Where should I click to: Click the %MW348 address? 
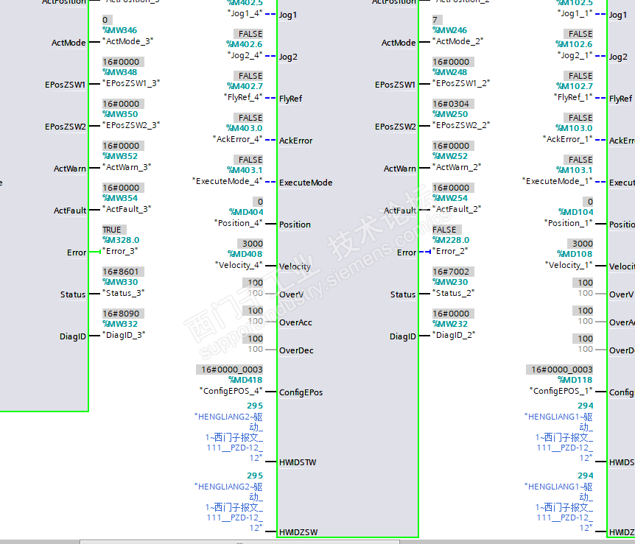[x=119, y=72]
